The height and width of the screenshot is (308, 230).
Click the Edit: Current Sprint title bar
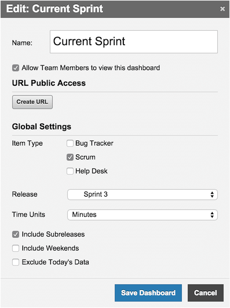(115, 9)
